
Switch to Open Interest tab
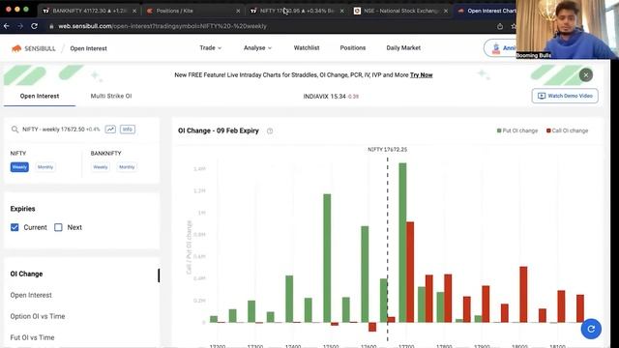point(40,96)
